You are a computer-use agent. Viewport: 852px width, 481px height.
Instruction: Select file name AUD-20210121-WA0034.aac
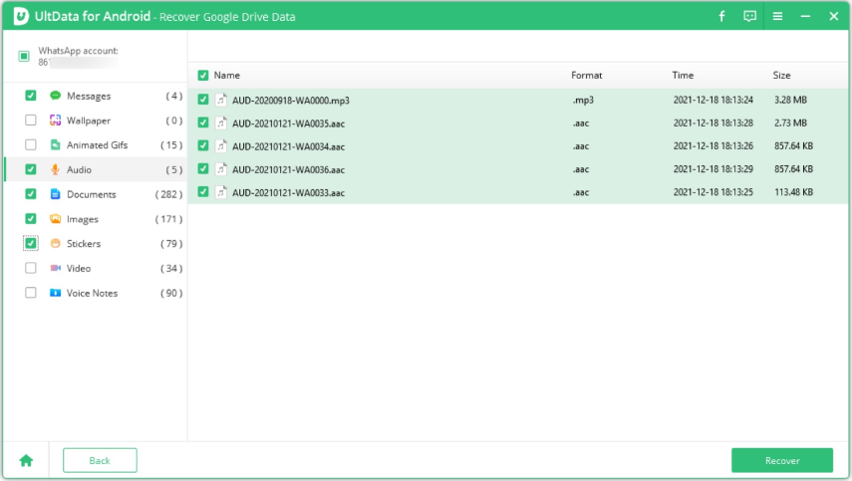coord(289,146)
